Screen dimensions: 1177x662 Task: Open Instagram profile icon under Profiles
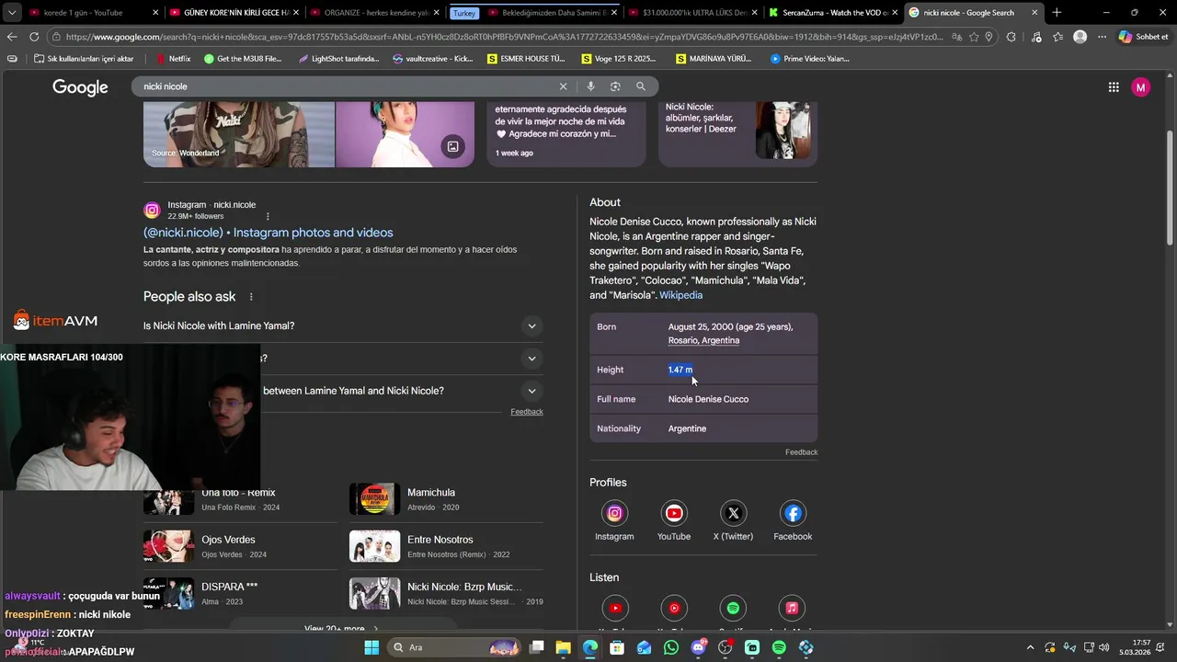tap(614, 513)
